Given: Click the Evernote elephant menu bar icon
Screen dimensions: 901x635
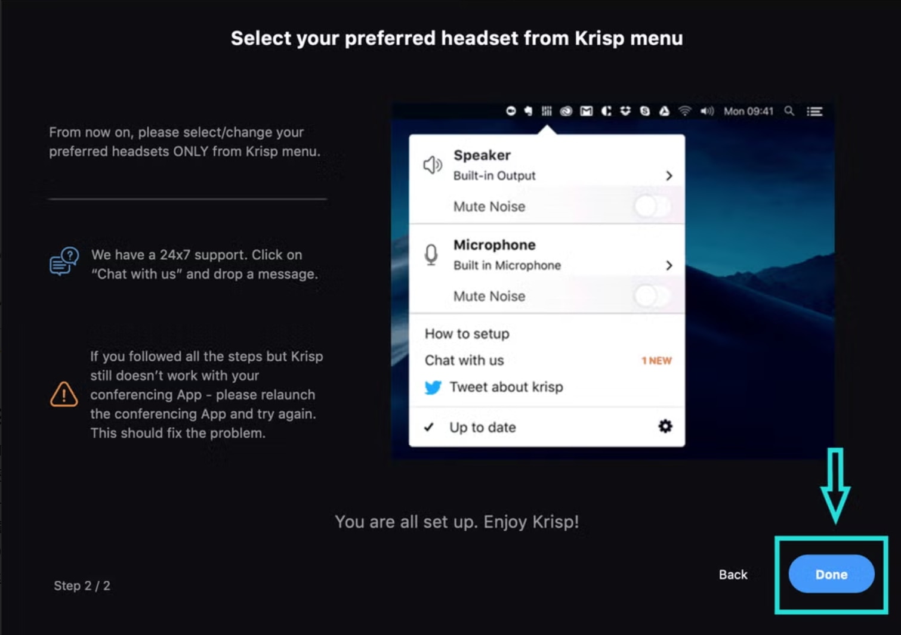Looking at the screenshot, I should (528, 111).
